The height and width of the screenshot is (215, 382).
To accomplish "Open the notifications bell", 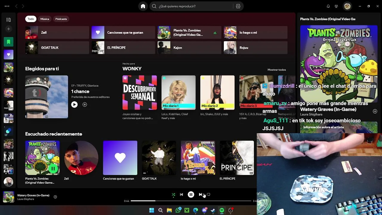I will pos(328,6).
